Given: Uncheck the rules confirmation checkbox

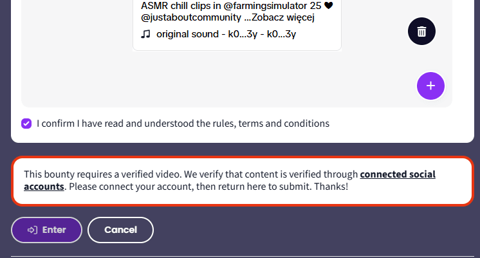Looking at the screenshot, I should pos(26,123).
